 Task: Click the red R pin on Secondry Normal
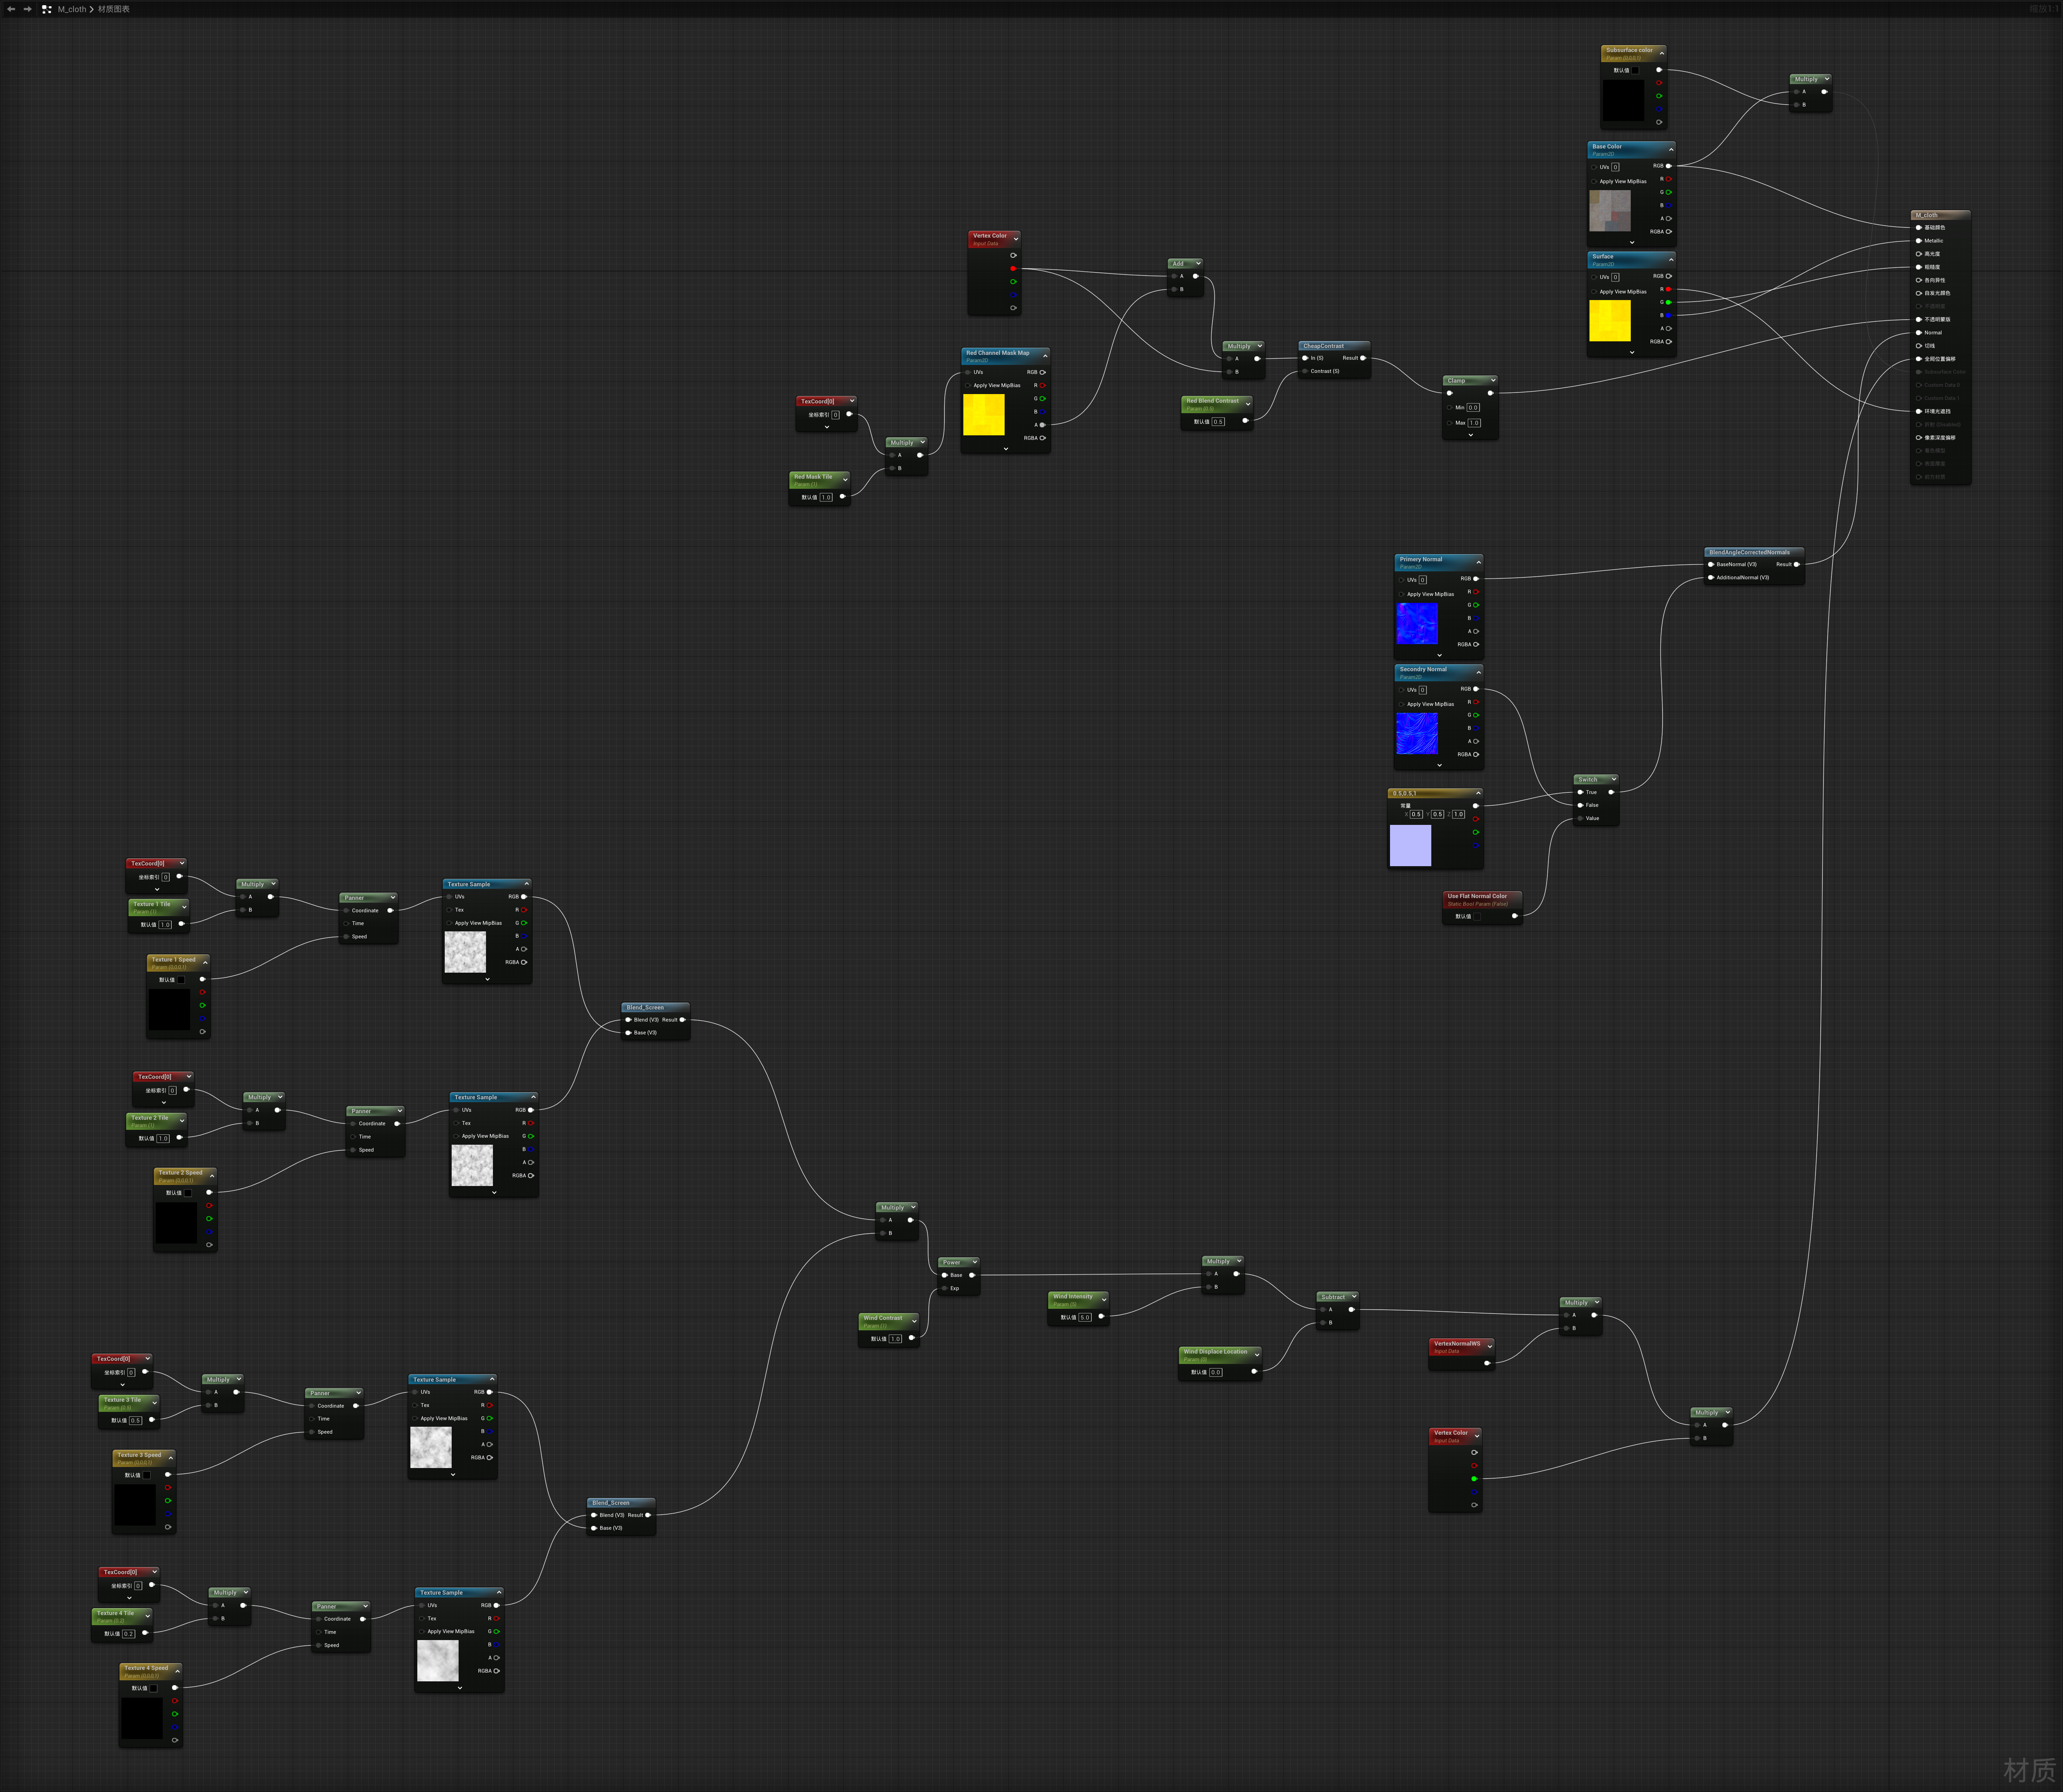click(1476, 702)
